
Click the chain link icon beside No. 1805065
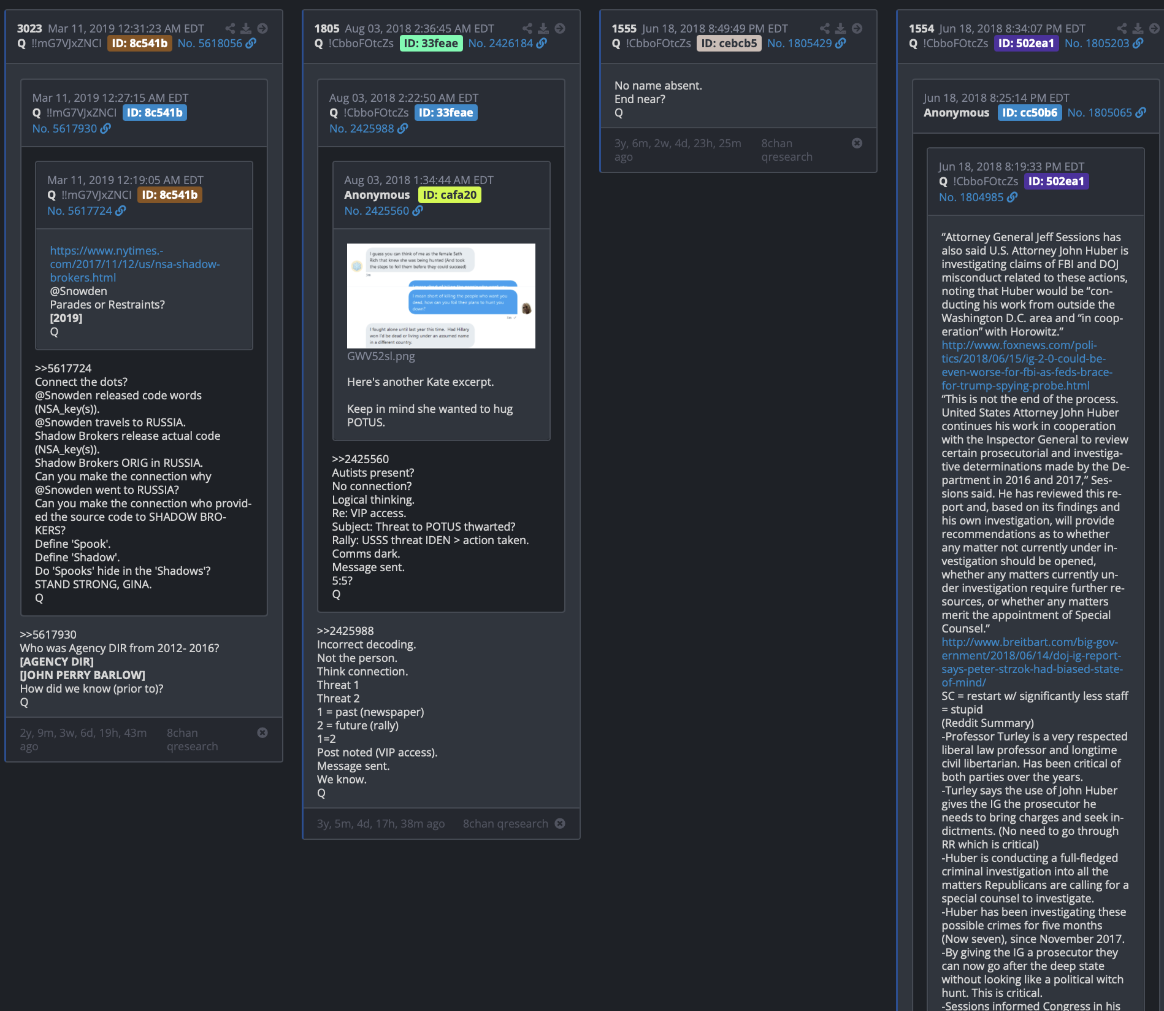click(1141, 112)
